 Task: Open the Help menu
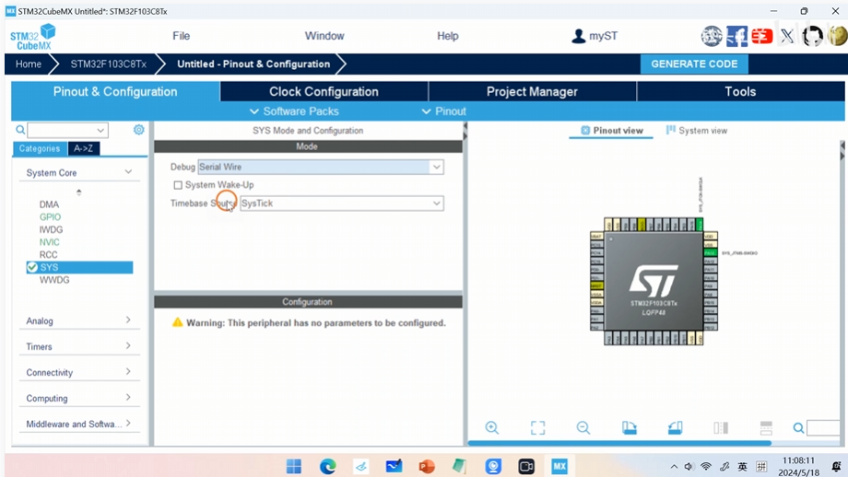[448, 36]
